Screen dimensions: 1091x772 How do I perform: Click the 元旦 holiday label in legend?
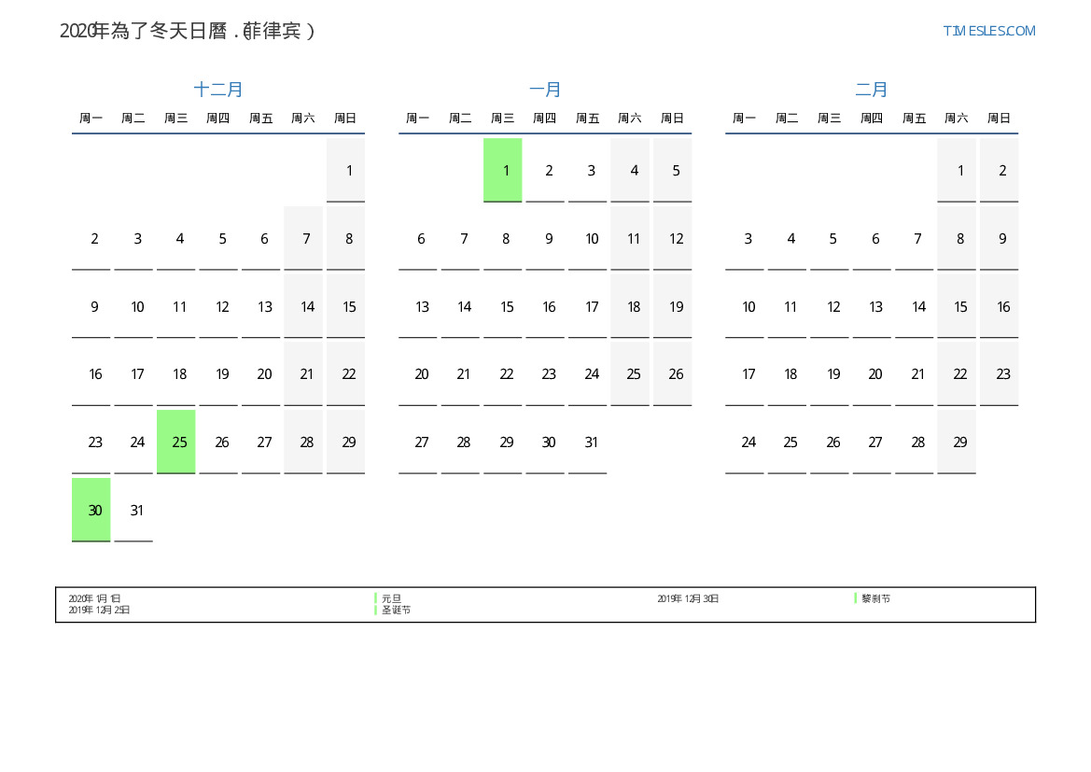(x=391, y=598)
